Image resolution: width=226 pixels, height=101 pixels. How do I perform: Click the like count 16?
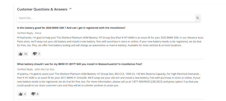(x=26, y=54)
